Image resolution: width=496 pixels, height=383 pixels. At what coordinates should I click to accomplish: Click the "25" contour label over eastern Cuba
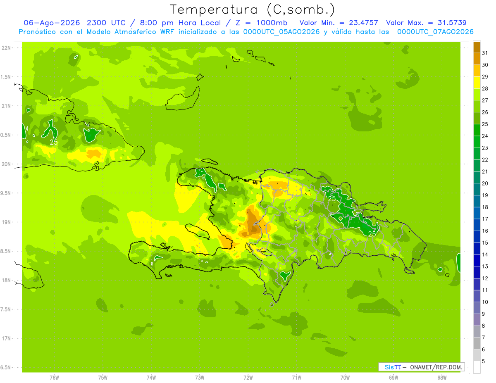54,142
